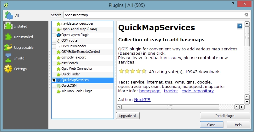Screen dimensions: 254x132
Task: Clear the search field with the X icon
Action: pyautogui.click(x=246, y=15)
